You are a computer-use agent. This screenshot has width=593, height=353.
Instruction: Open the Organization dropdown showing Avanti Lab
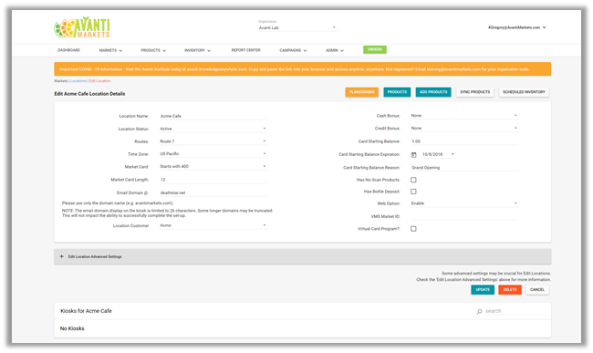[296, 27]
